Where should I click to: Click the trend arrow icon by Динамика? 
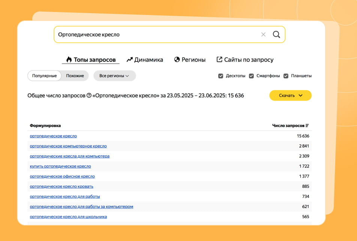click(129, 60)
